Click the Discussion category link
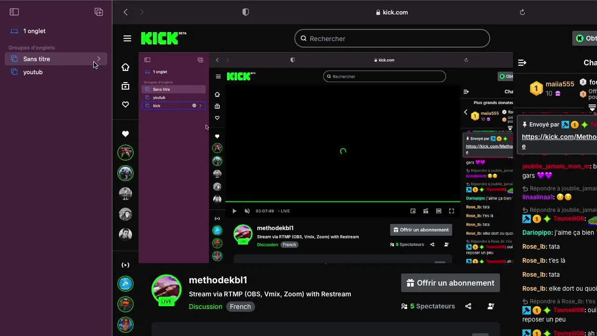Image resolution: width=597 pixels, height=336 pixels. point(205,307)
